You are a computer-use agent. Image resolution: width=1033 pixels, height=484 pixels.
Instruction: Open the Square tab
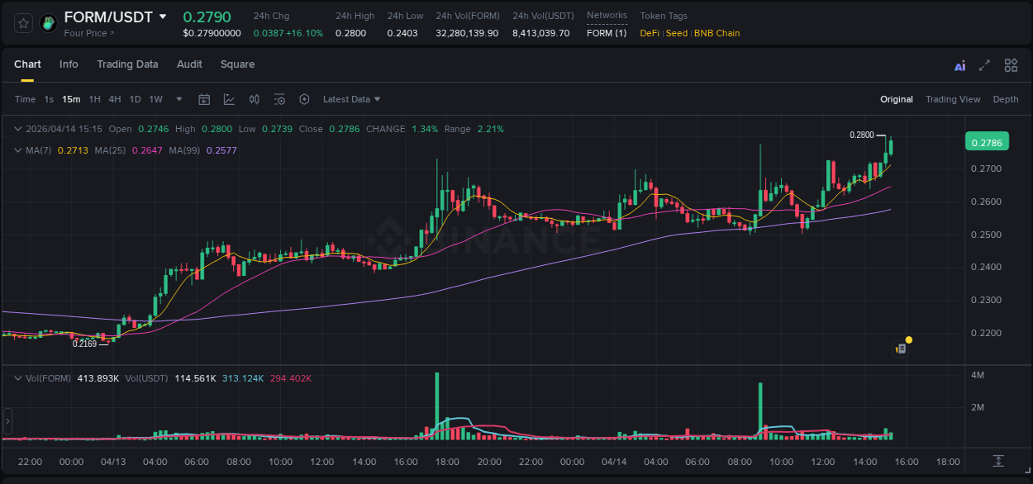(237, 64)
